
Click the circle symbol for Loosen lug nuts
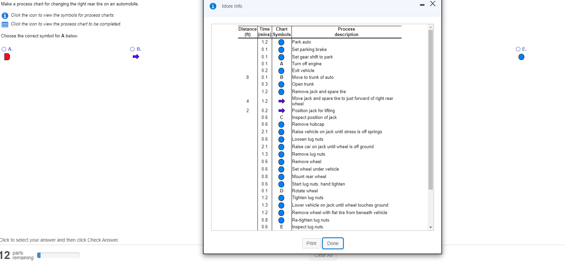click(x=281, y=139)
